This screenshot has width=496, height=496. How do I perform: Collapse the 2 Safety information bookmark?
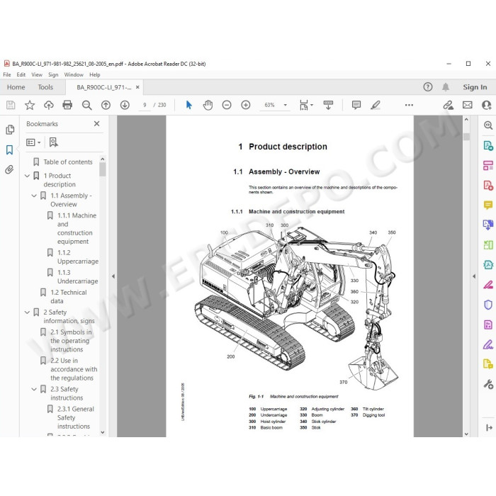pos(27,312)
